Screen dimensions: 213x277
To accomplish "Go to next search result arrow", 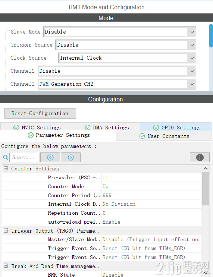I will pos(71,157).
